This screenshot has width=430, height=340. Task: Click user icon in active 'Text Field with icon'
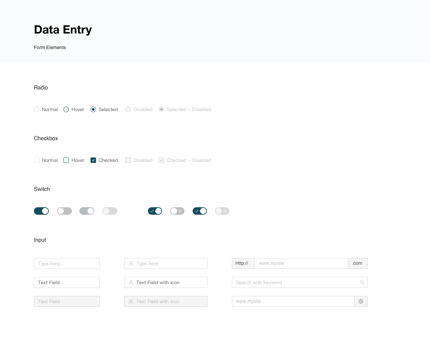[x=131, y=282]
